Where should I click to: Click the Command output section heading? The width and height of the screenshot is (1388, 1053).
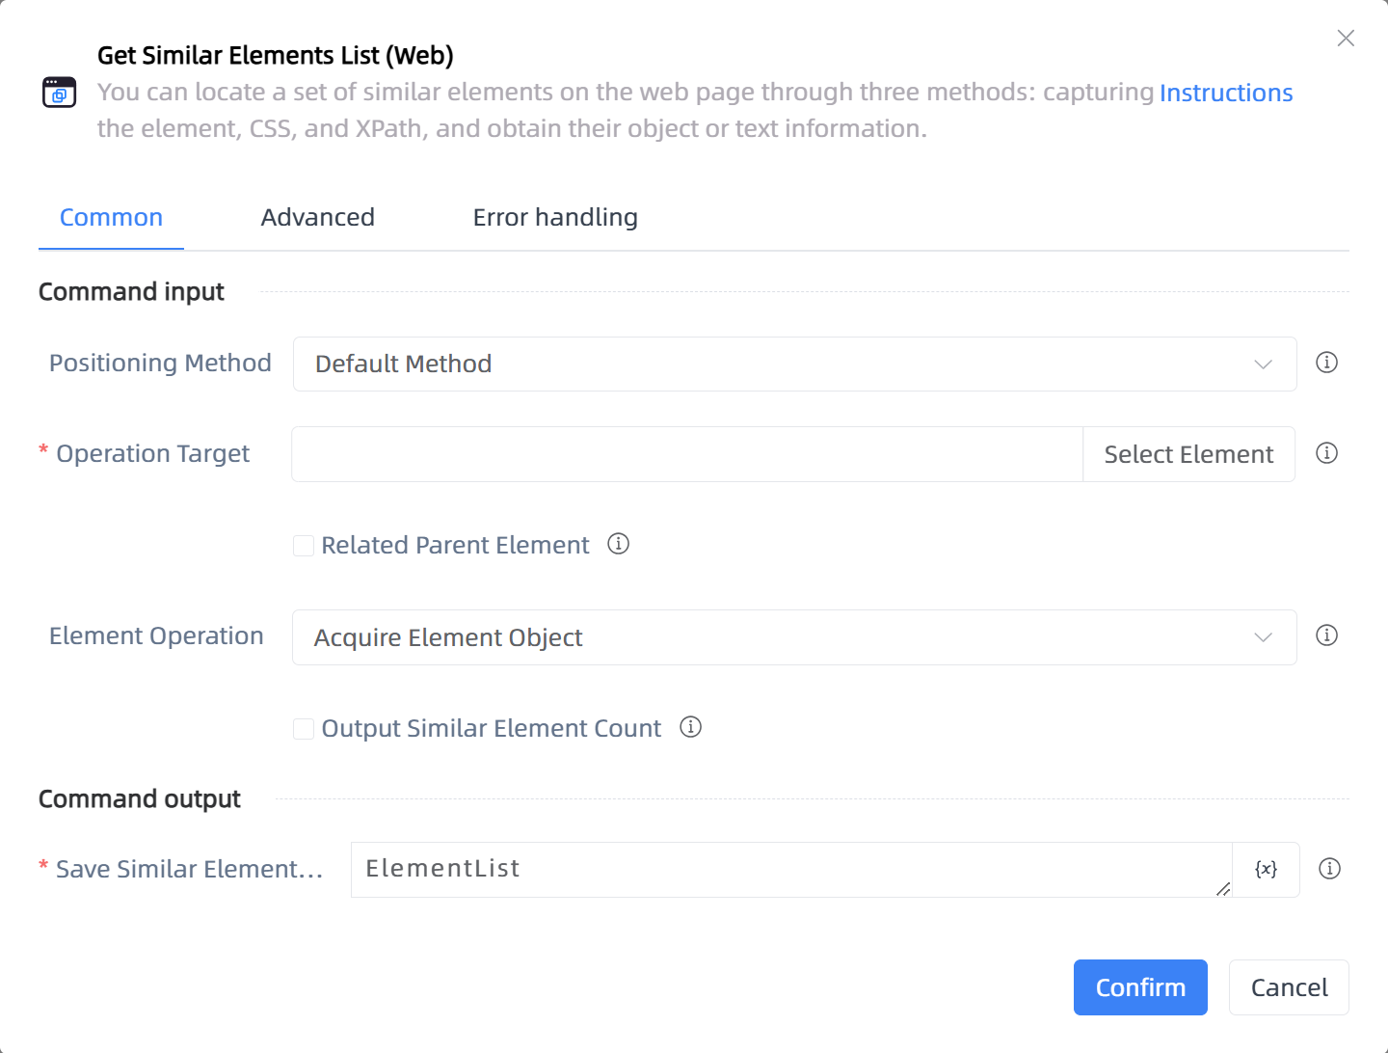point(140,799)
